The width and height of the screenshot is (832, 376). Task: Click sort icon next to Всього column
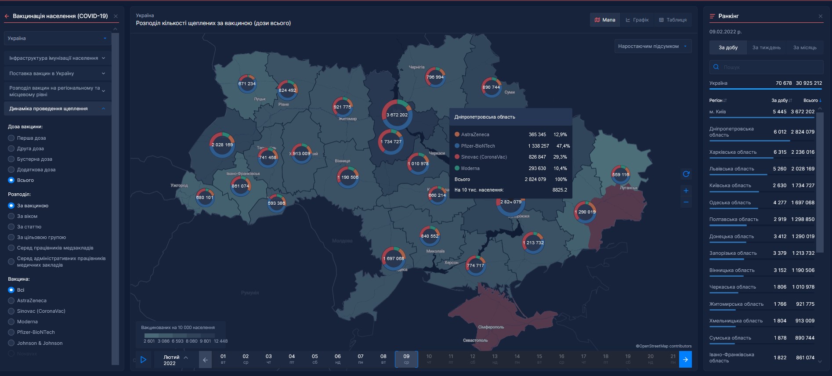click(x=820, y=101)
